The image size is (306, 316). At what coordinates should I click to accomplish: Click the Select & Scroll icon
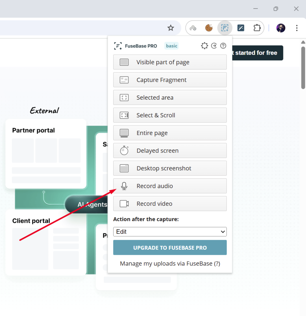(124, 115)
